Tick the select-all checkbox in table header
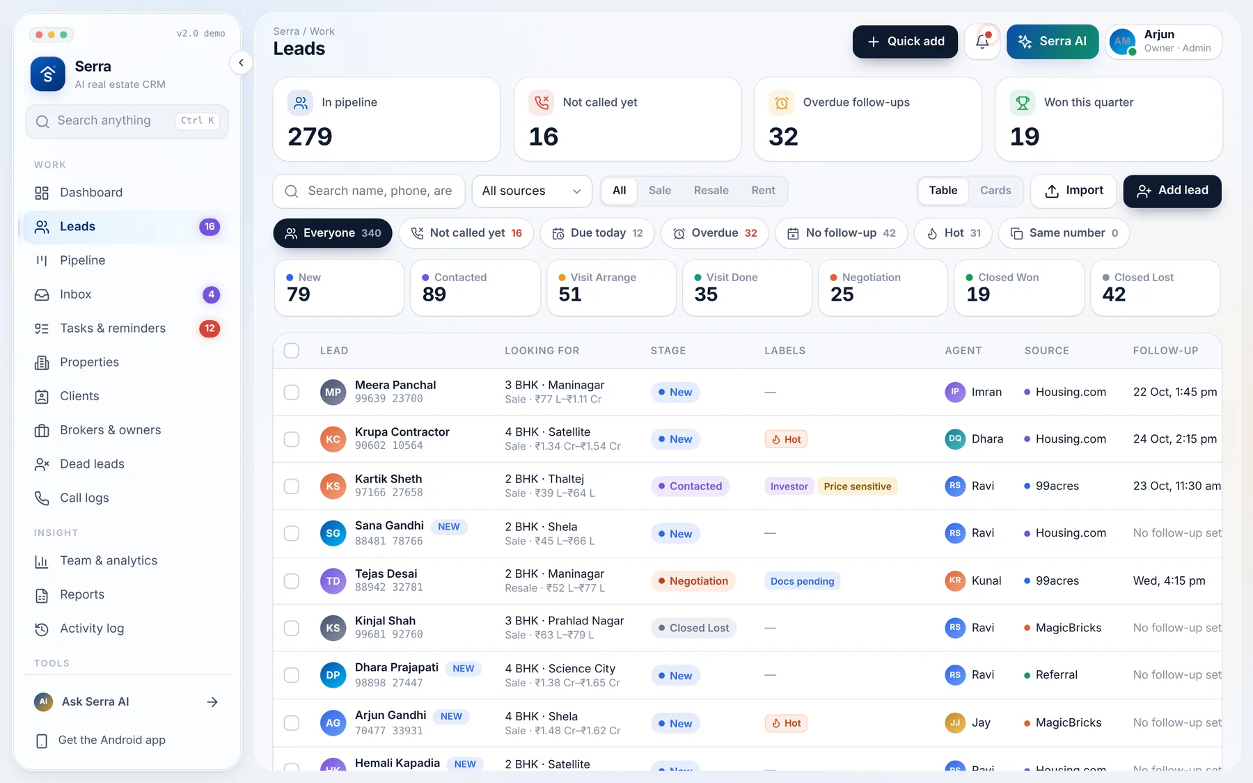 pyautogui.click(x=292, y=351)
